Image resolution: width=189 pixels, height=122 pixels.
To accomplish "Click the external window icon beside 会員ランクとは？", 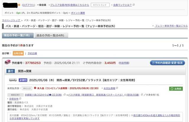I will tap(133, 5).
